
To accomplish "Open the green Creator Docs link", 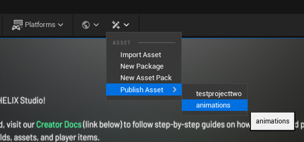I will click(x=59, y=125).
